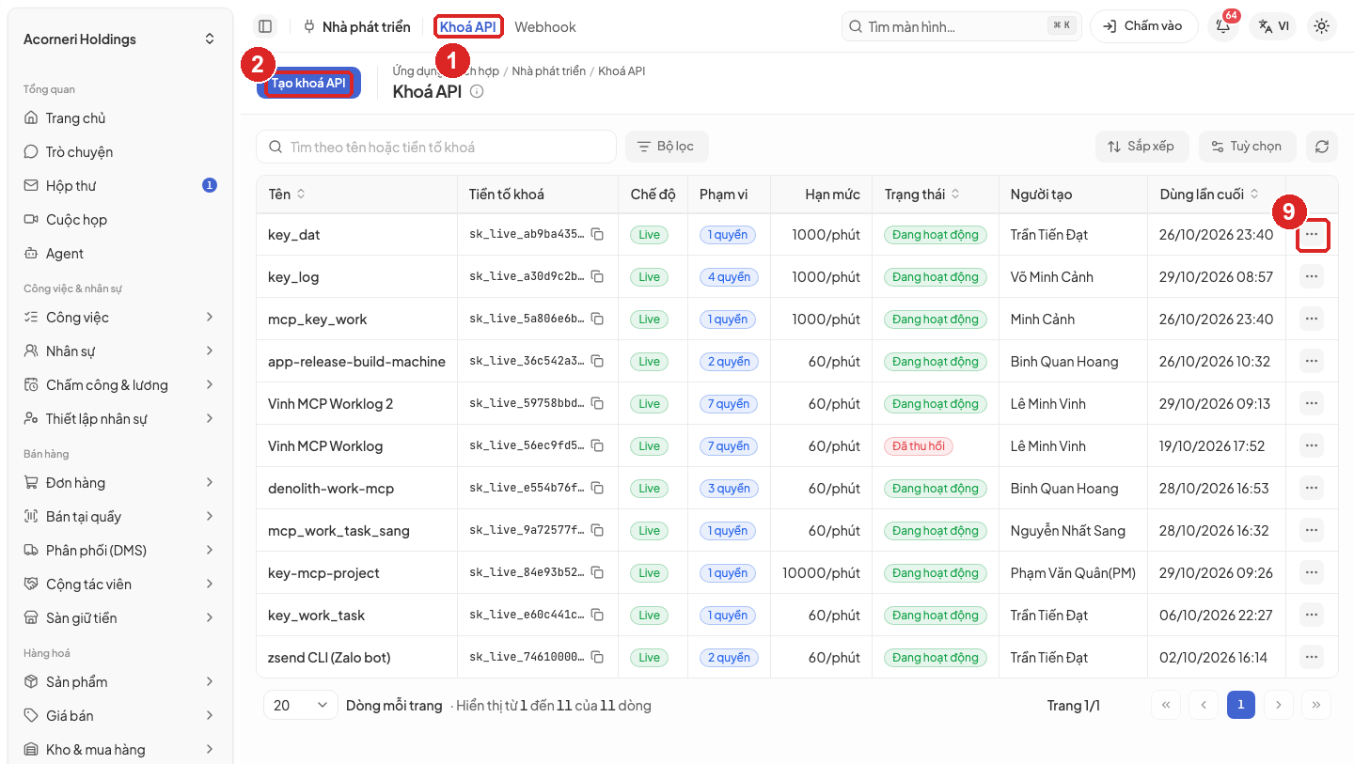Screen dimensions: 1354x764
Task: Focus the key name or prefix search field
Action: click(436, 147)
